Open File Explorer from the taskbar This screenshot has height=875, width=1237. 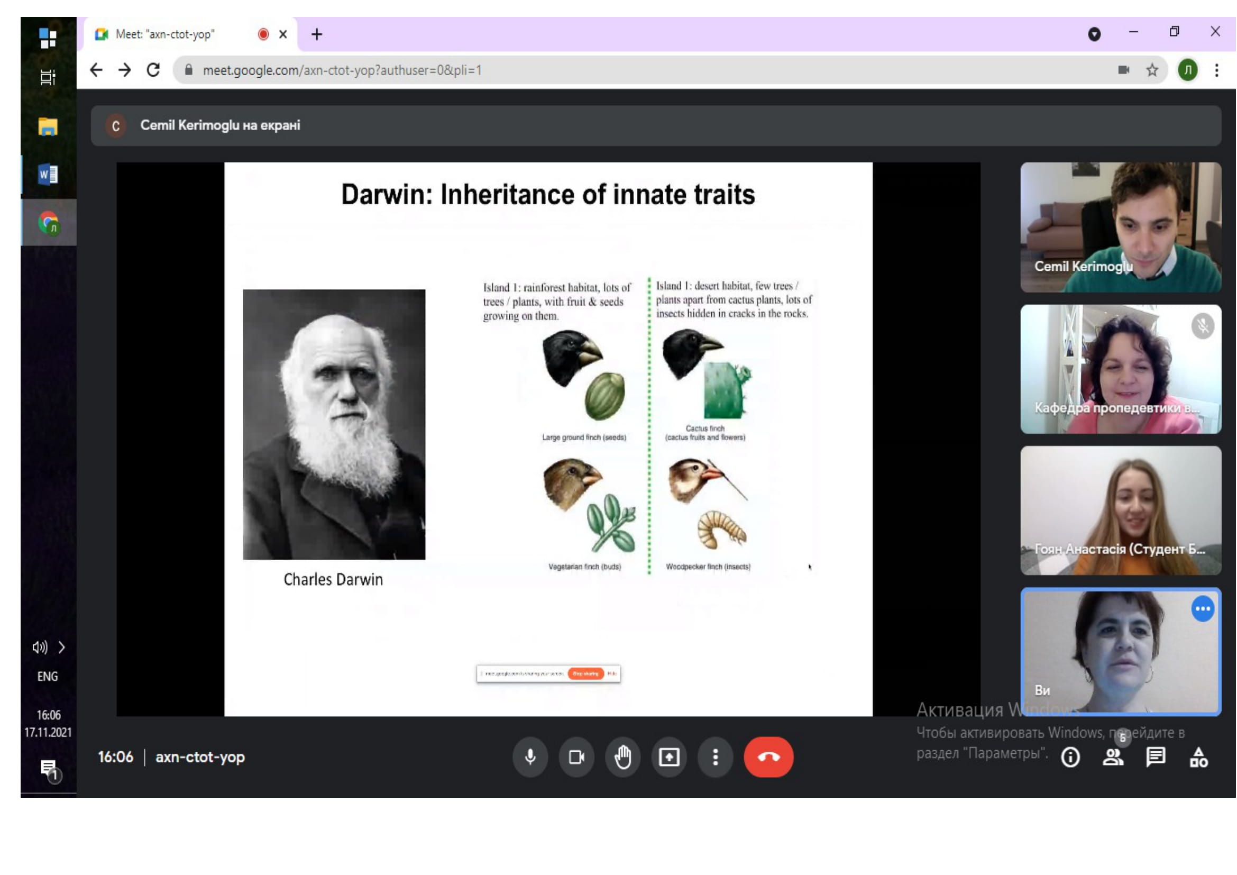click(x=48, y=127)
